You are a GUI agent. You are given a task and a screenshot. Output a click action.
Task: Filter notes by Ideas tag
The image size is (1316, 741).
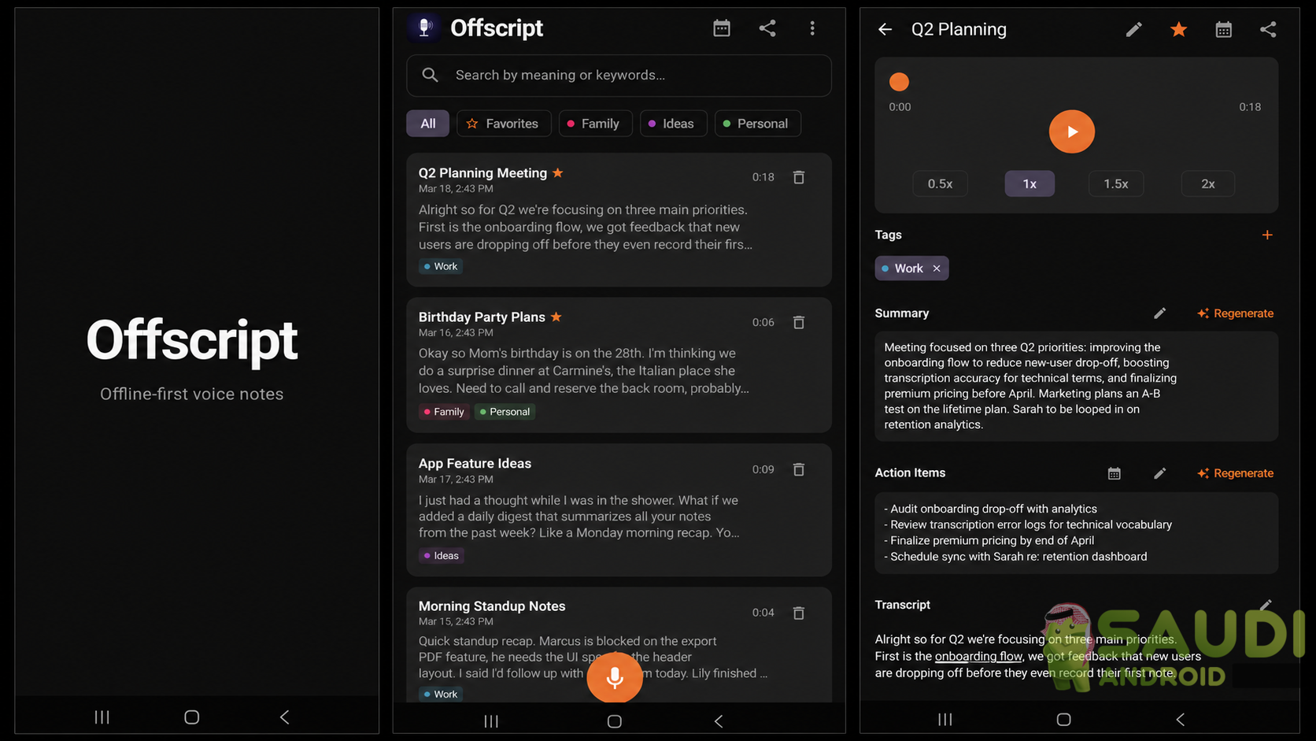[x=673, y=124]
